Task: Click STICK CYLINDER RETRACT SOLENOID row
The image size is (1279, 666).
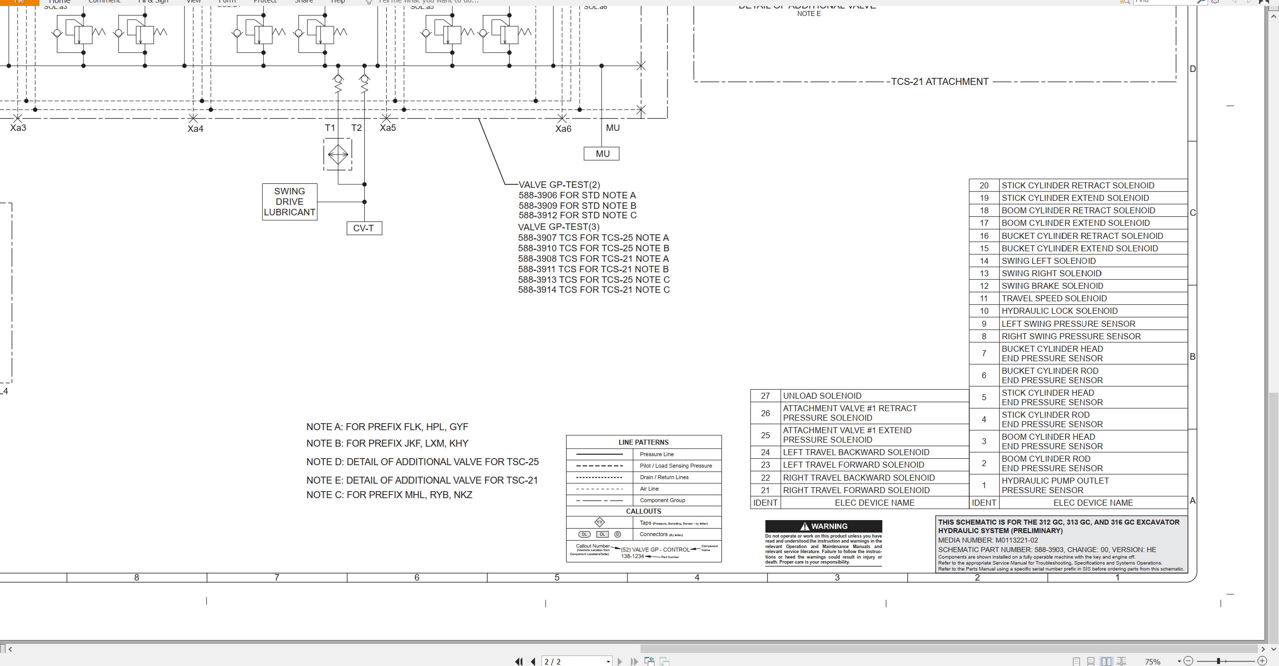Action: tap(1078, 185)
